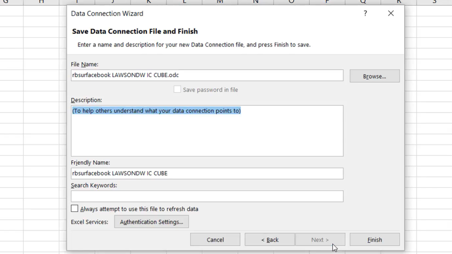Select column H header in the worksheet
This screenshot has height=254, width=452.
(x=41, y=2)
